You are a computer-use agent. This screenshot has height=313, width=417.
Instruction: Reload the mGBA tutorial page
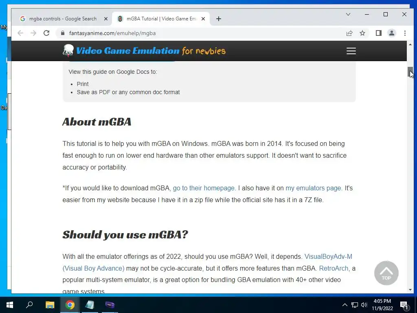46,33
